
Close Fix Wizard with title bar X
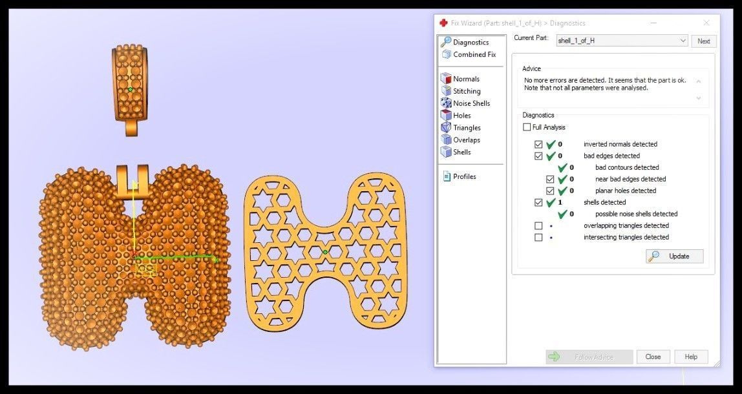[x=706, y=23]
